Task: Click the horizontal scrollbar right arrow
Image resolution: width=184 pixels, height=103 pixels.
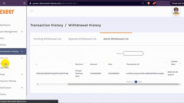Action: [180, 84]
